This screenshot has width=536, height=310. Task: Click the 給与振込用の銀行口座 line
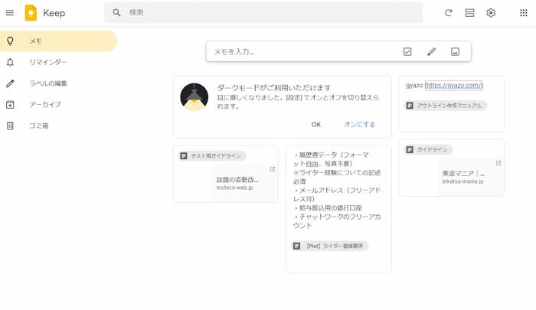click(328, 207)
